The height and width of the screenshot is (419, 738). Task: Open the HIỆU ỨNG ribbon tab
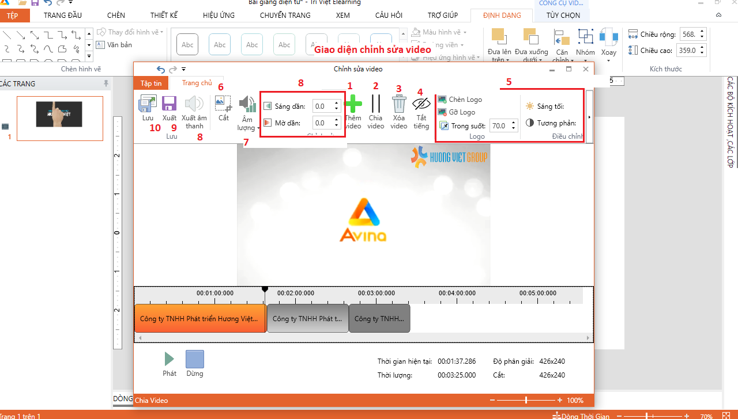coord(219,16)
